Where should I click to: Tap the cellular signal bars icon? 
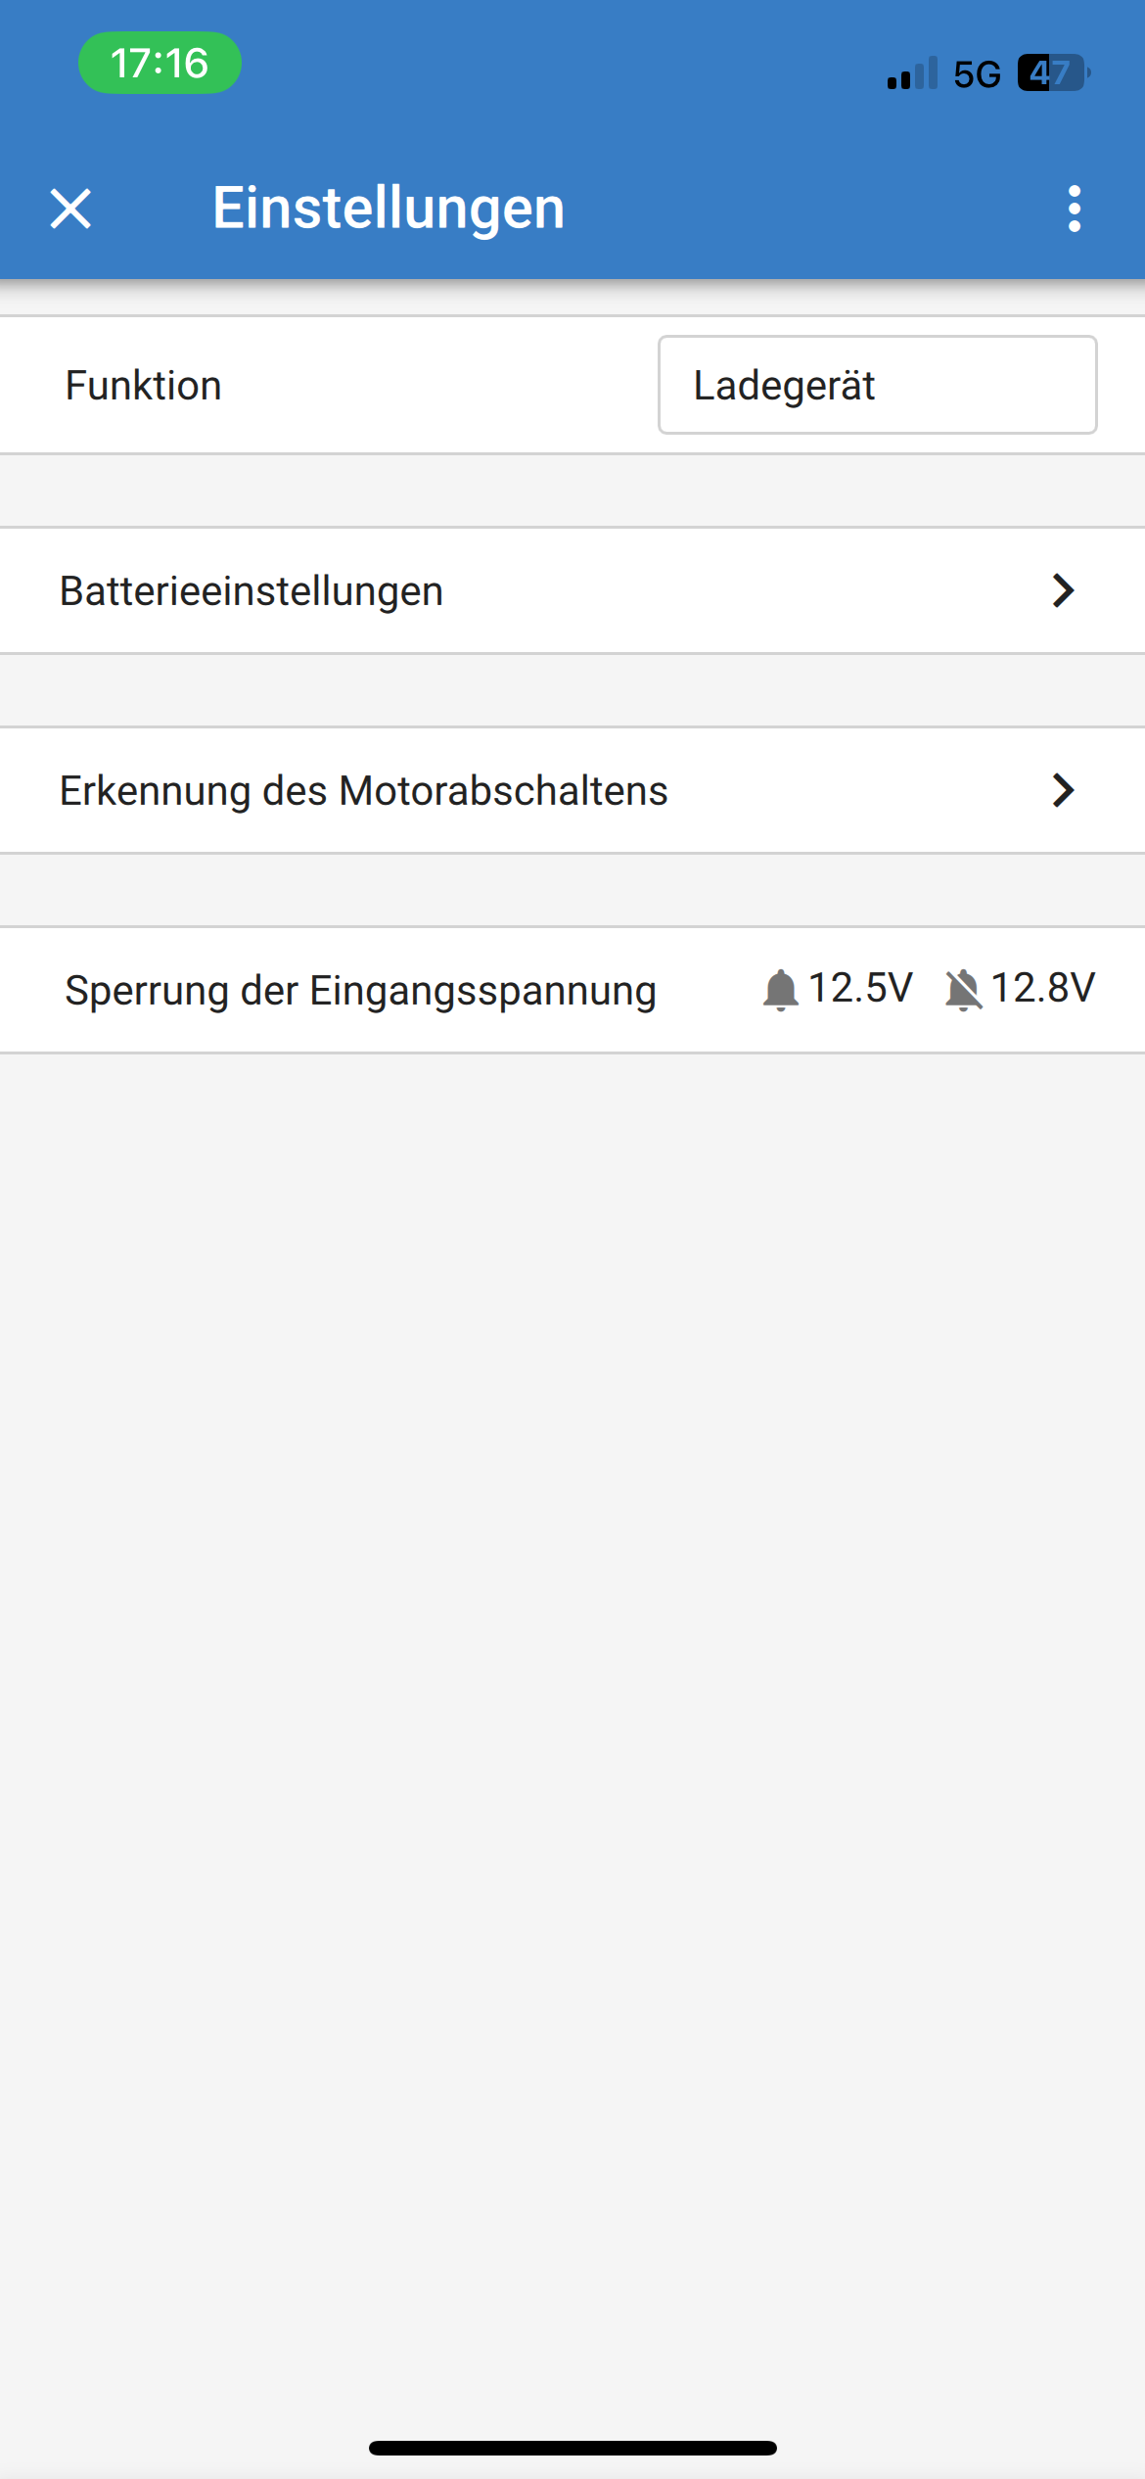pos(912,73)
